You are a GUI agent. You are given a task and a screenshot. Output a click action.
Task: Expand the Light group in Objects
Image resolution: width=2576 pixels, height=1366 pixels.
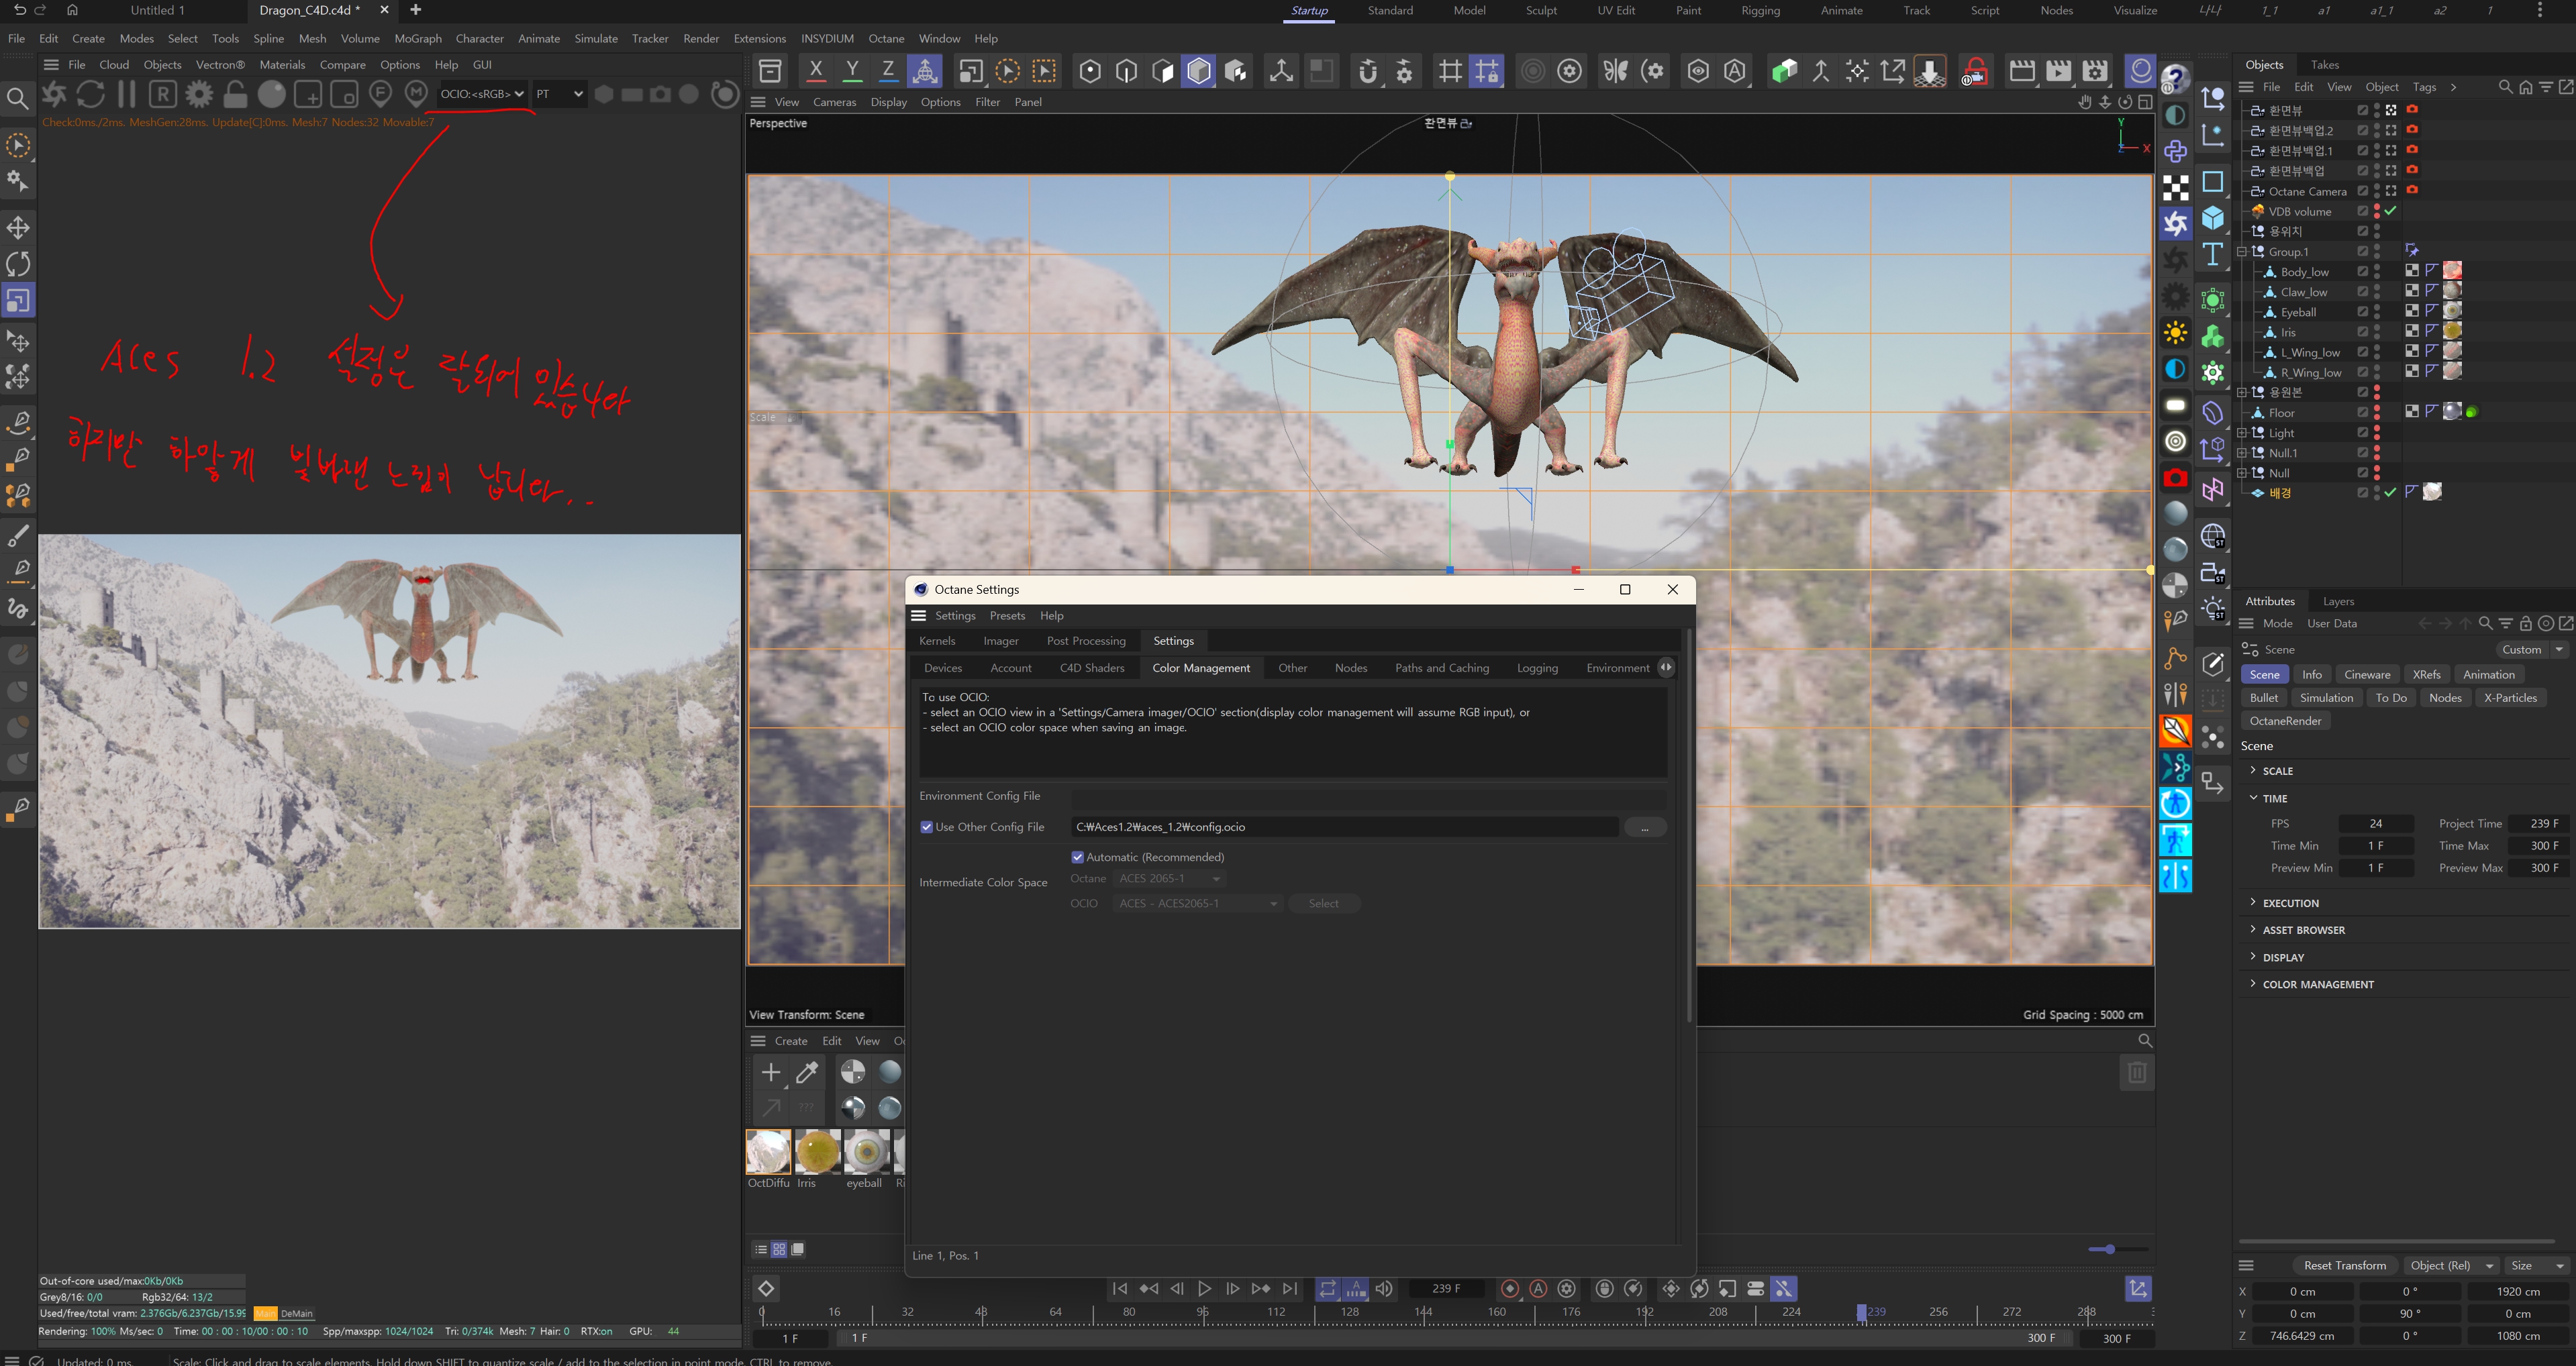tap(2242, 433)
